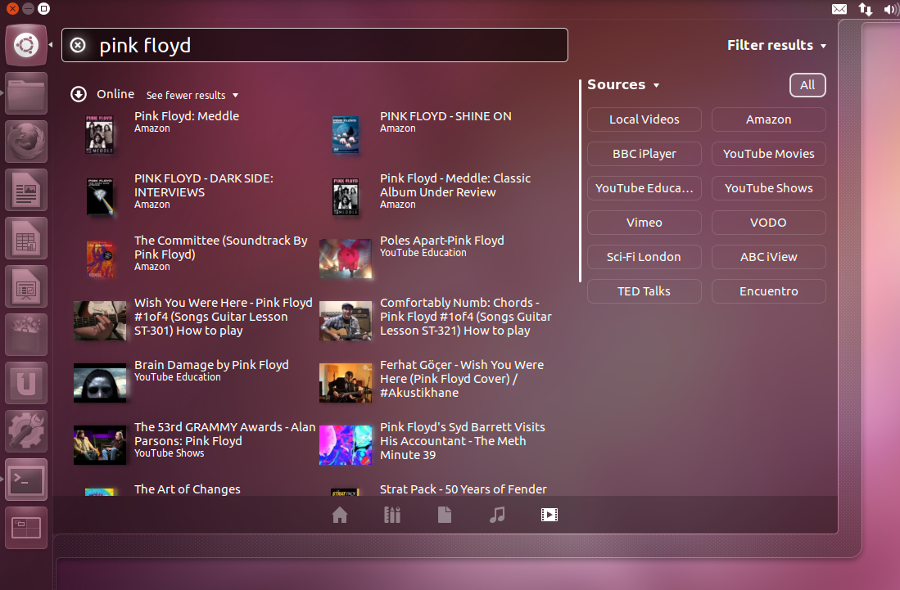The height and width of the screenshot is (590, 900).
Task: Open Brain Damage by Pink Floyd thumbnail
Action: [100, 383]
